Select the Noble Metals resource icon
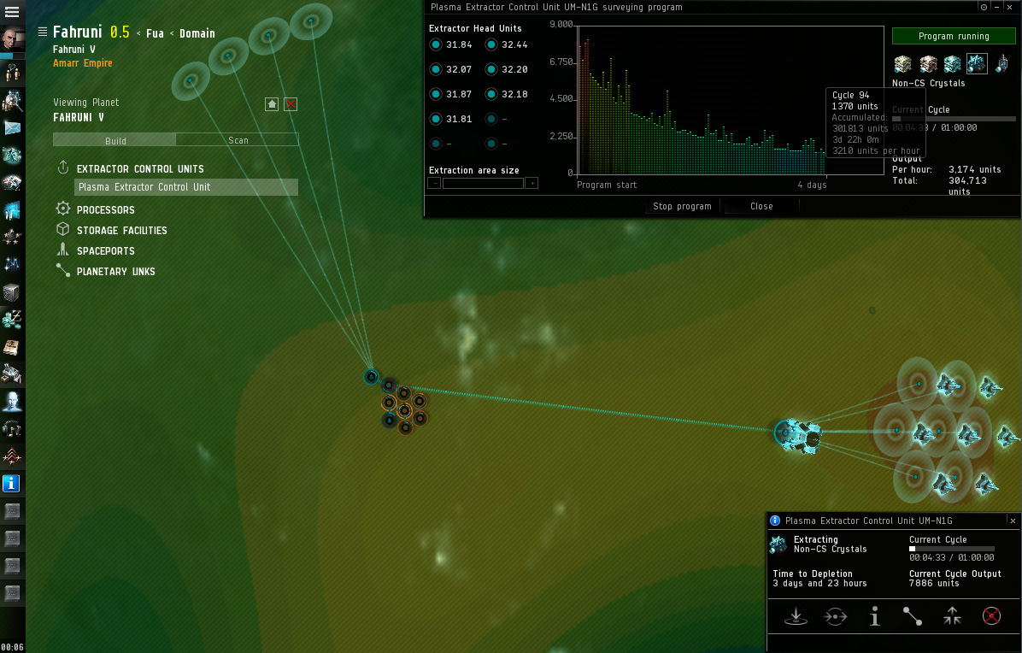Viewport: 1022px width, 653px height. click(952, 64)
